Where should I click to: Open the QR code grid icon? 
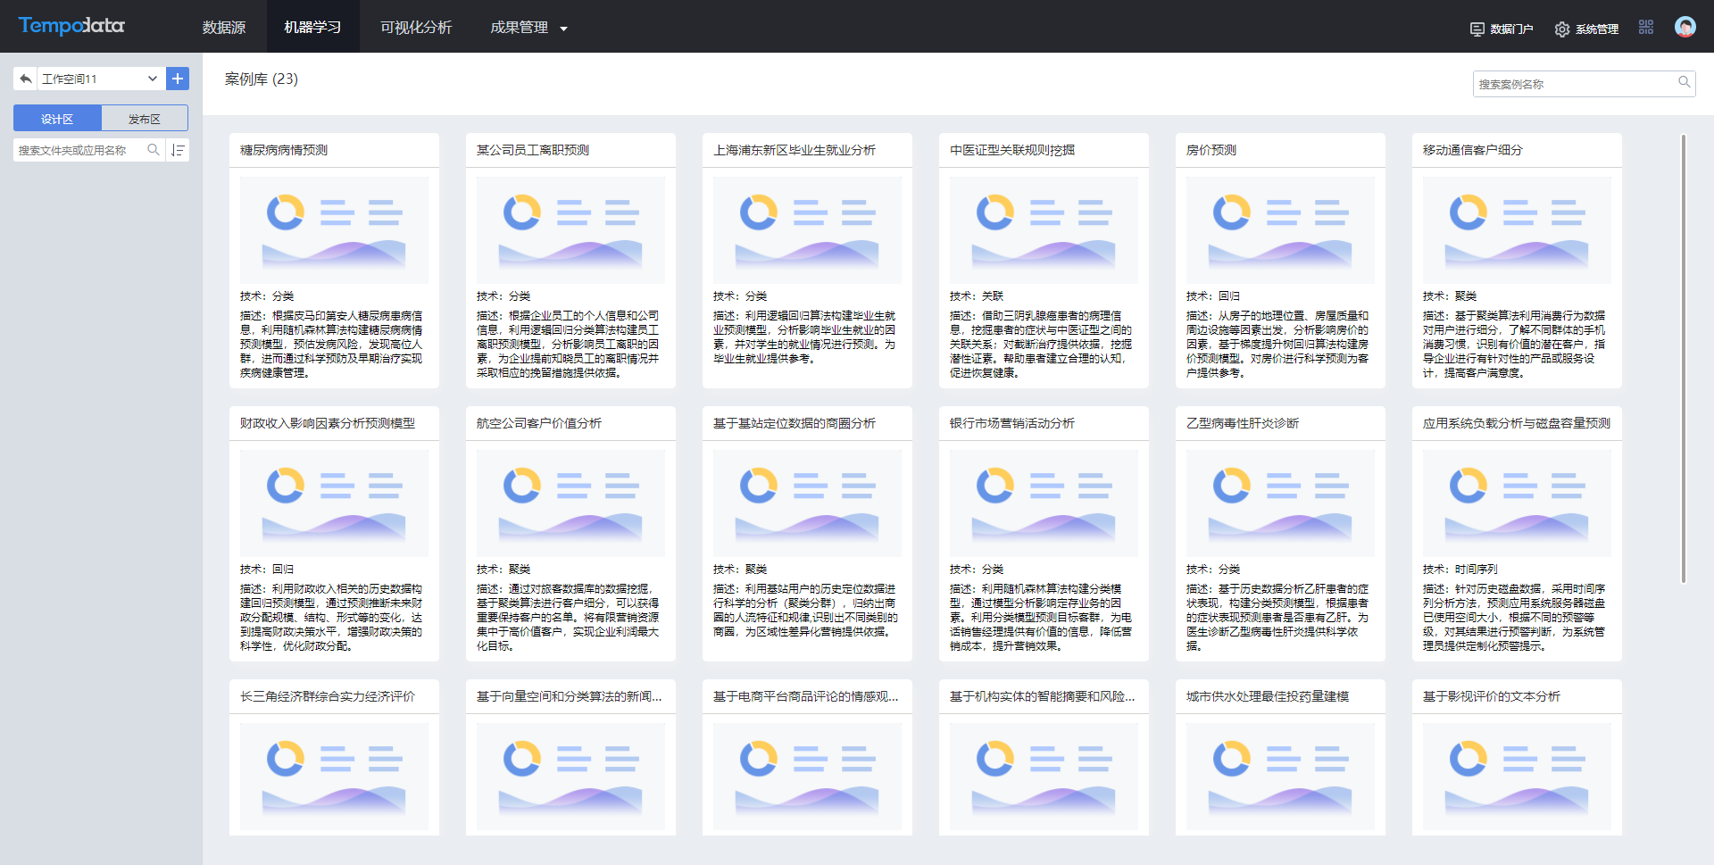(x=1646, y=28)
